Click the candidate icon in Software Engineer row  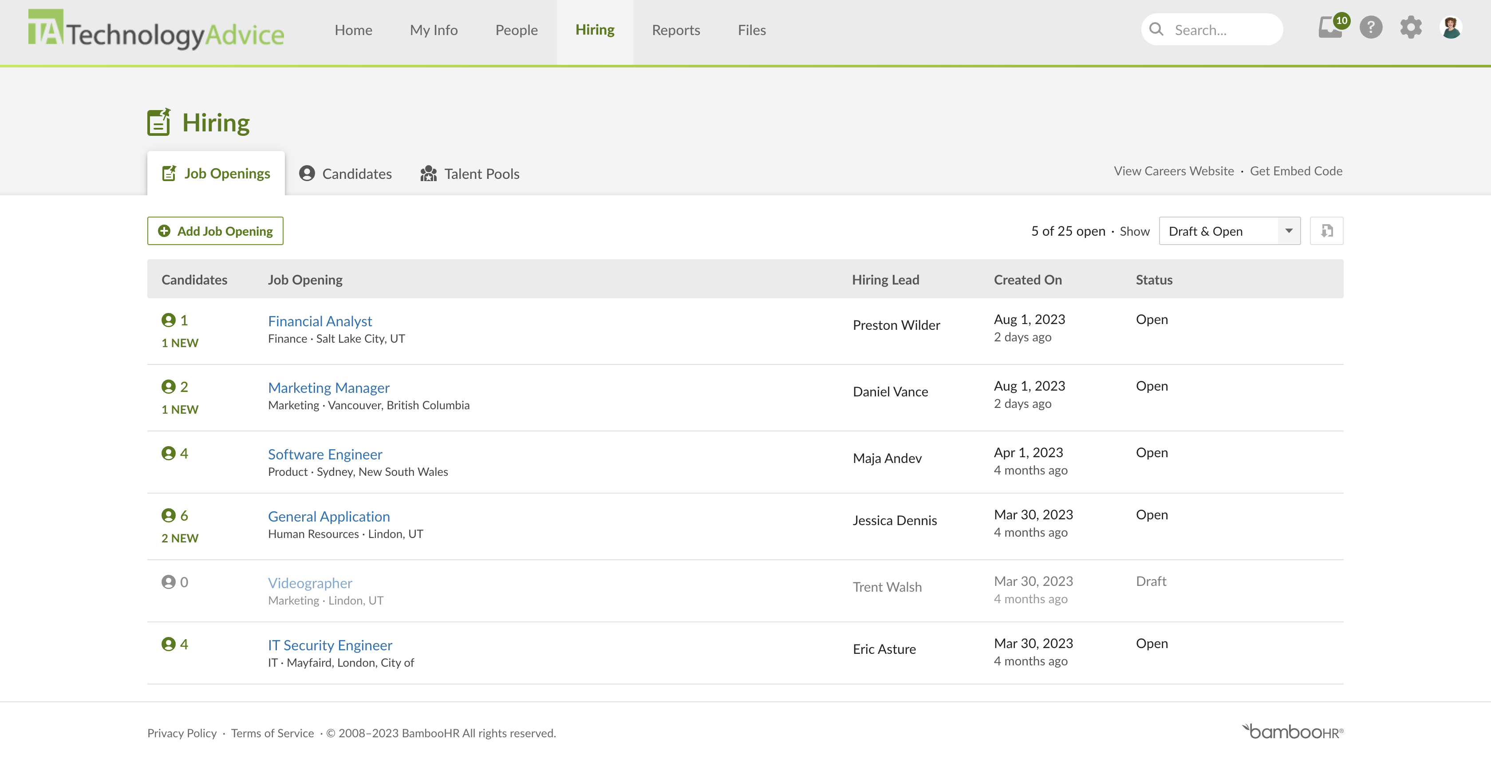(x=169, y=454)
